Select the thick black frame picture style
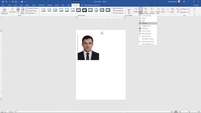This screenshot has height=113, width=201. coord(84,10)
